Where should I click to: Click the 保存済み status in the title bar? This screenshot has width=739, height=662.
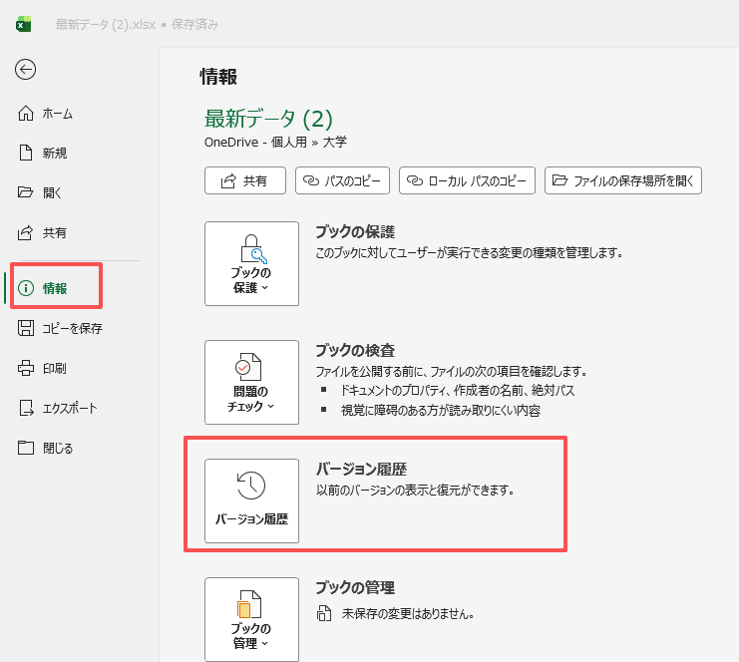click(x=194, y=25)
